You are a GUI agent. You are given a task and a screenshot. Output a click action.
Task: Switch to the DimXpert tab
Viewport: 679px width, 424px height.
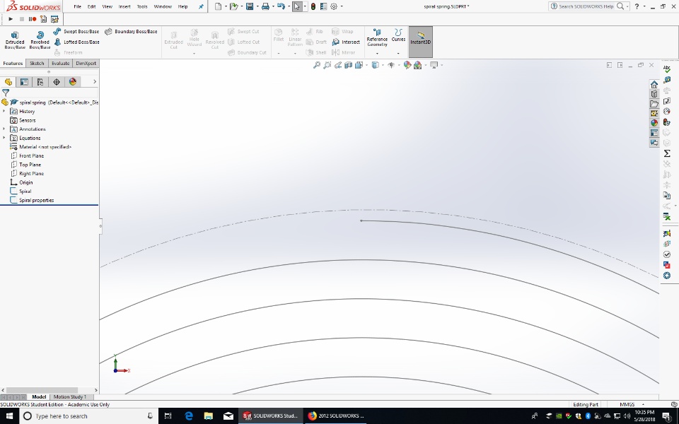86,63
